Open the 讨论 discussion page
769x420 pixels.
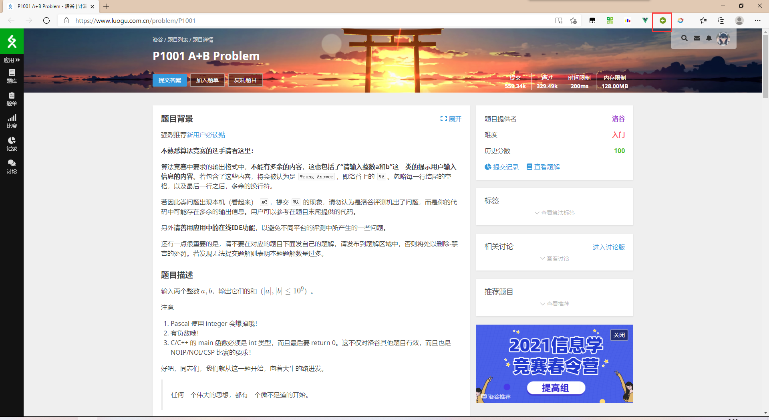[12, 166]
